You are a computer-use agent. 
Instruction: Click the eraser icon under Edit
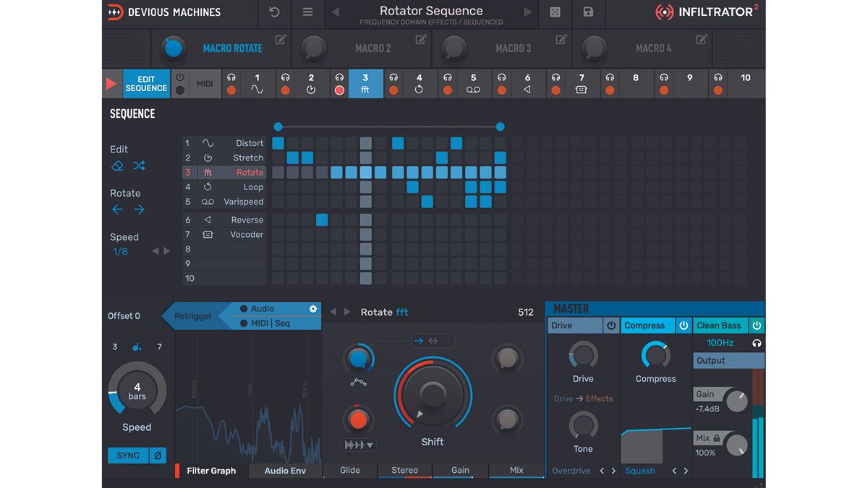coord(116,166)
